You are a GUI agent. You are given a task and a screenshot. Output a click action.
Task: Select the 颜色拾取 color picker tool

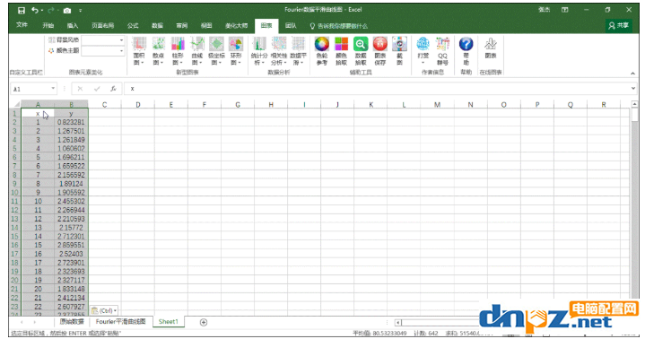341,51
